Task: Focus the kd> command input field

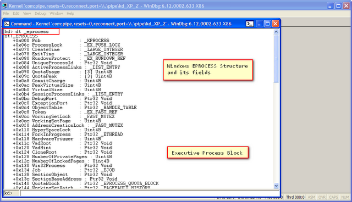Action: [150, 193]
